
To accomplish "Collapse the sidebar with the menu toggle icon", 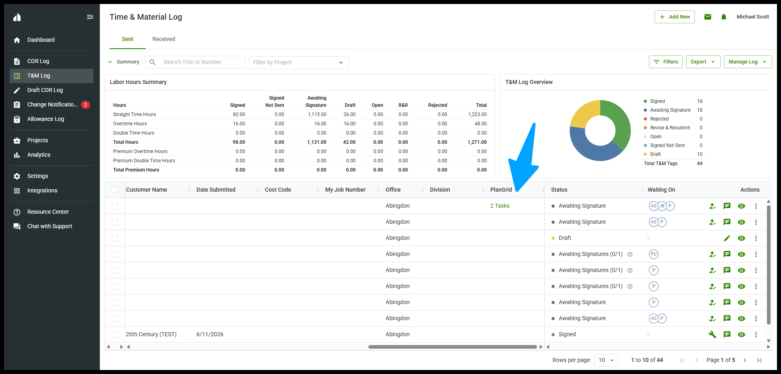I will [x=90, y=17].
